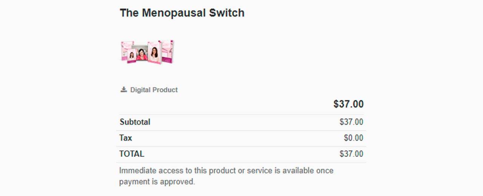Select the $0.00 tax amount
483x196 pixels.
pyautogui.click(x=354, y=138)
